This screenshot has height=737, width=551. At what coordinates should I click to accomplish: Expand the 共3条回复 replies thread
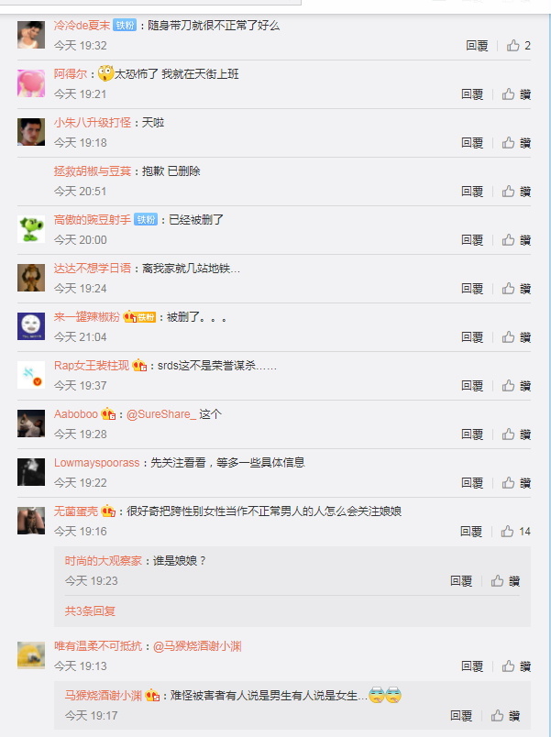90,611
